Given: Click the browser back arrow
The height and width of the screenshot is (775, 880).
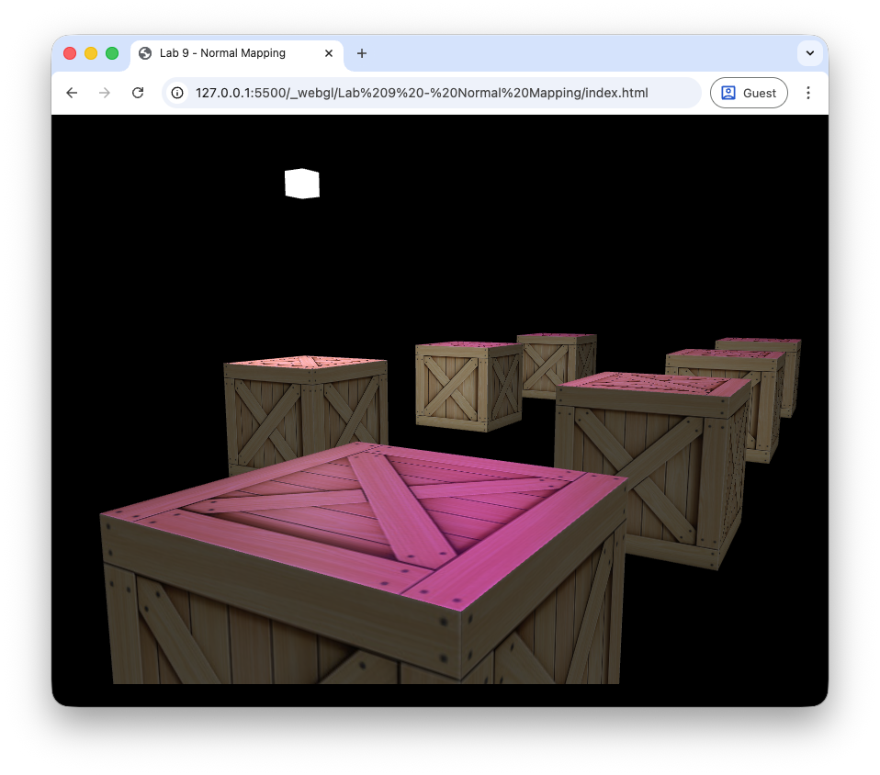Looking at the screenshot, I should point(72,93).
